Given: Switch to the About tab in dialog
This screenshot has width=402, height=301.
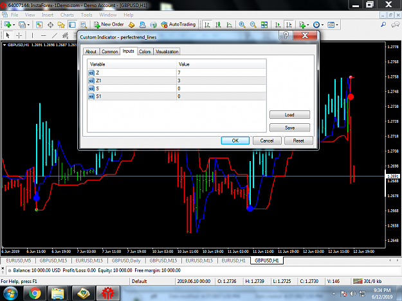Looking at the screenshot, I should coord(91,51).
